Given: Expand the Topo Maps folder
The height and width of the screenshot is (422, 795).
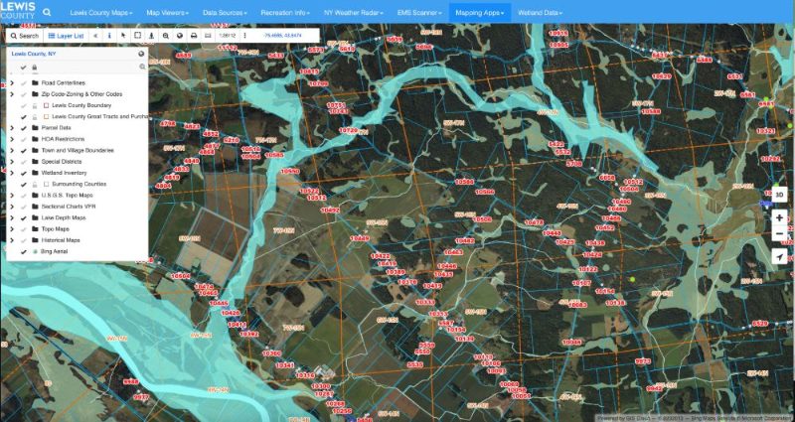Looking at the screenshot, I should click(12, 229).
